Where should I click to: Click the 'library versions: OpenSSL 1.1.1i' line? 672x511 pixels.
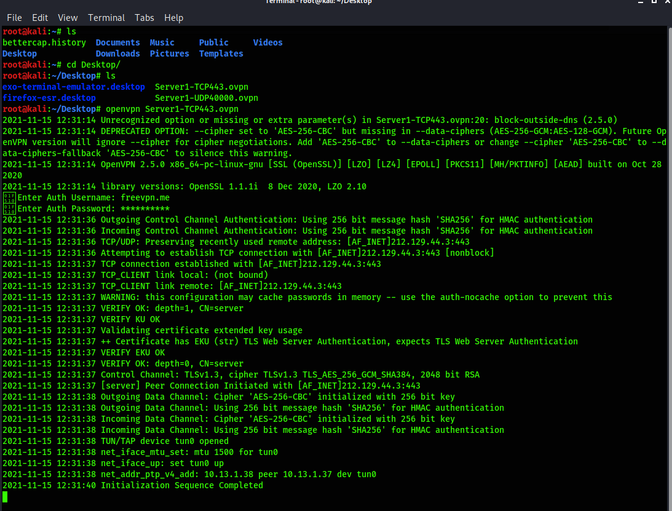click(184, 186)
